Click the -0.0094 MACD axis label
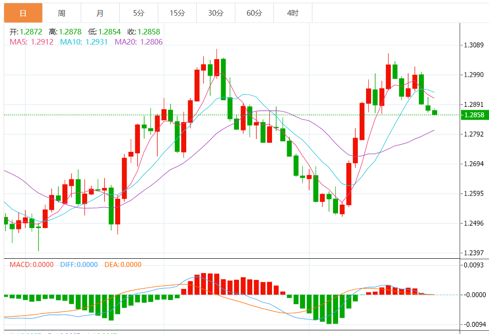Viewport: 489px width, 334px height. pyautogui.click(x=474, y=325)
